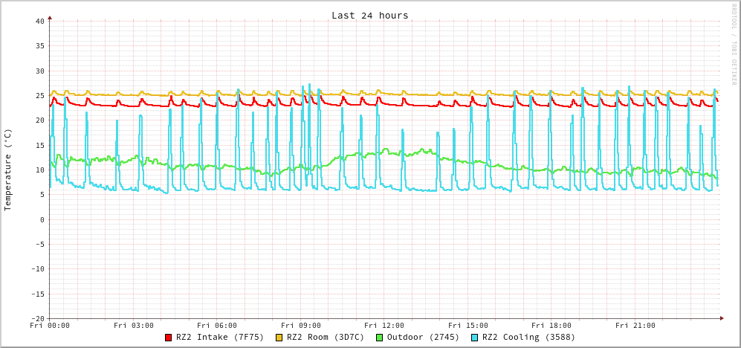Click the Last 24 hours graph title
Screen dimensions: 741x348
tap(369, 15)
